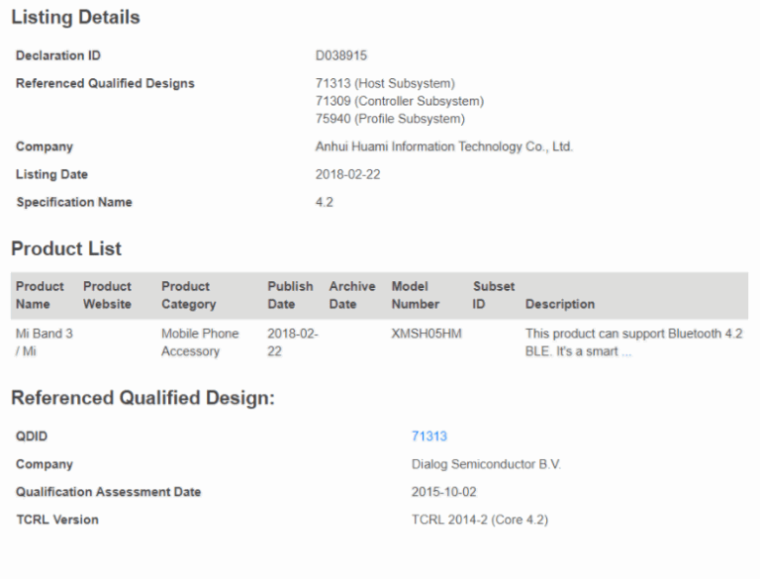
Task: Click the Subset ID column header
Action: 494,295
